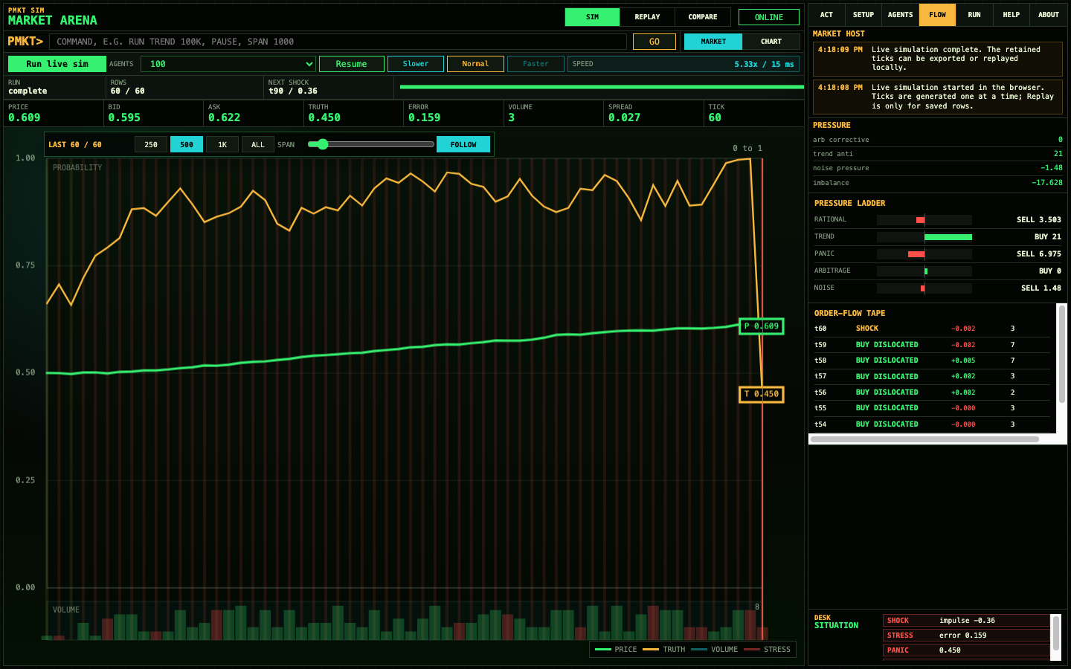Click the TRUTH legend entry
Viewport: 1071px width, 669px height.
coord(664,650)
